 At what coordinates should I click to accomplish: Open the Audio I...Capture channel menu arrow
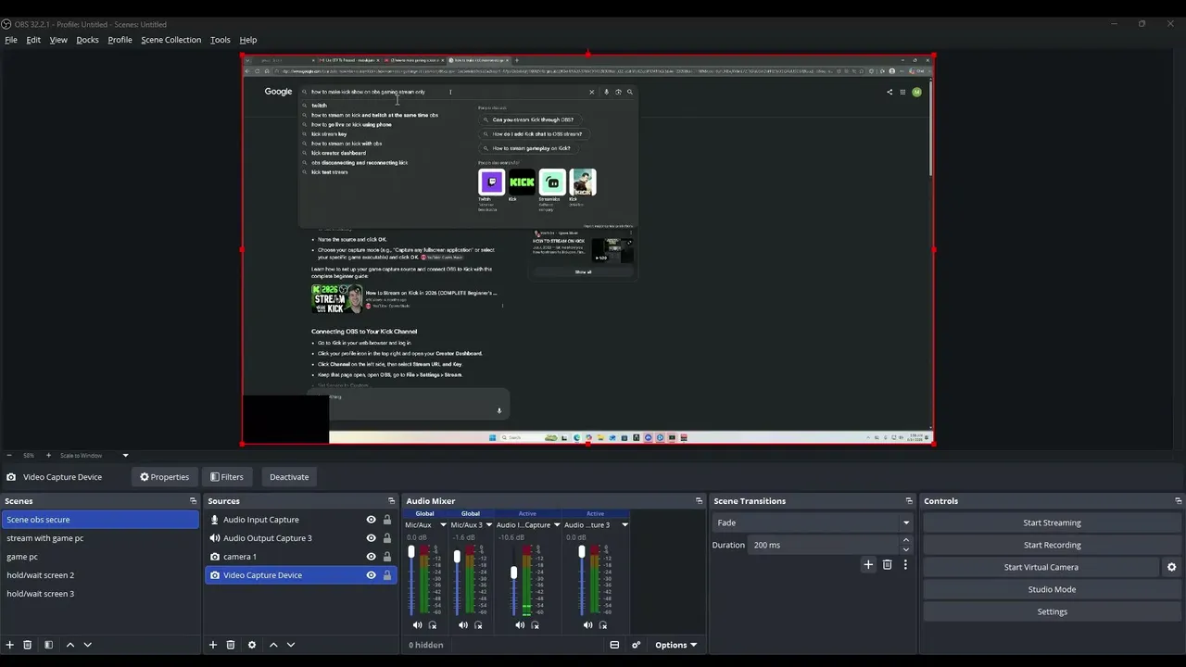point(557,525)
